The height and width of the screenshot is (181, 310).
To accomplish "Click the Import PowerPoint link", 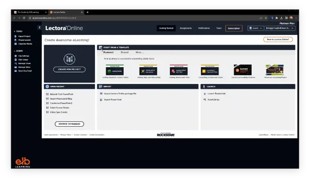I will pos(113,100).
